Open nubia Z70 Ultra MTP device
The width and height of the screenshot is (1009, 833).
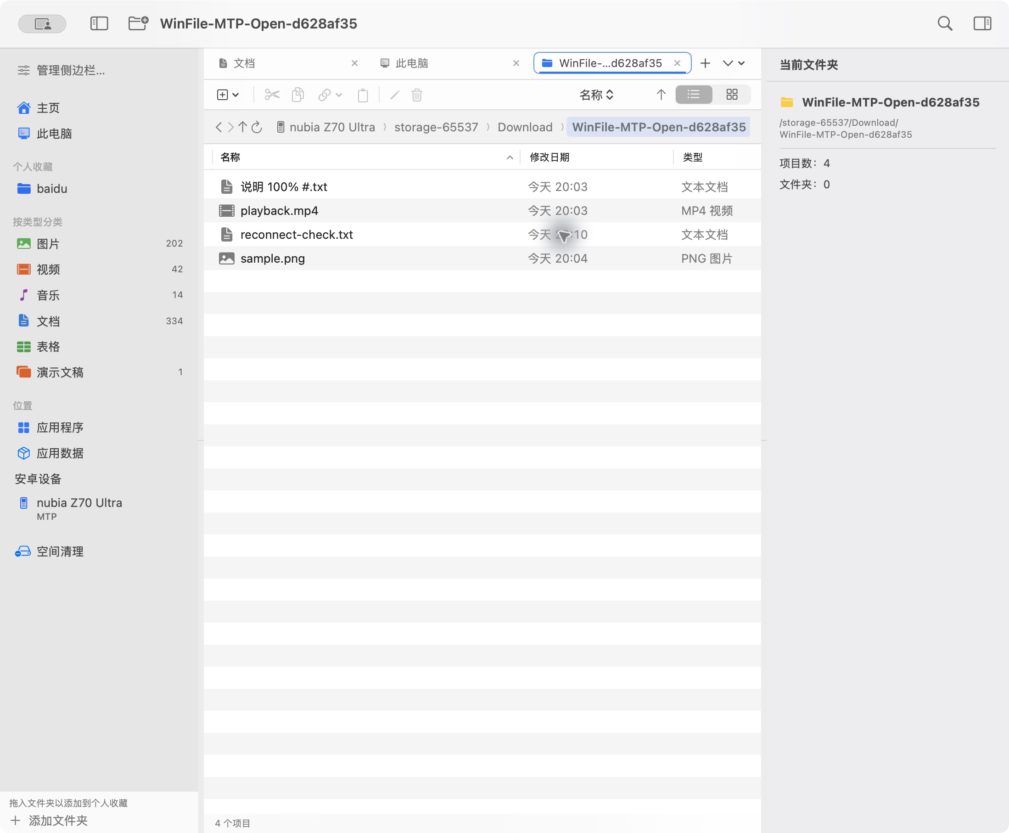pyautogui.click(x=99, y=508)
